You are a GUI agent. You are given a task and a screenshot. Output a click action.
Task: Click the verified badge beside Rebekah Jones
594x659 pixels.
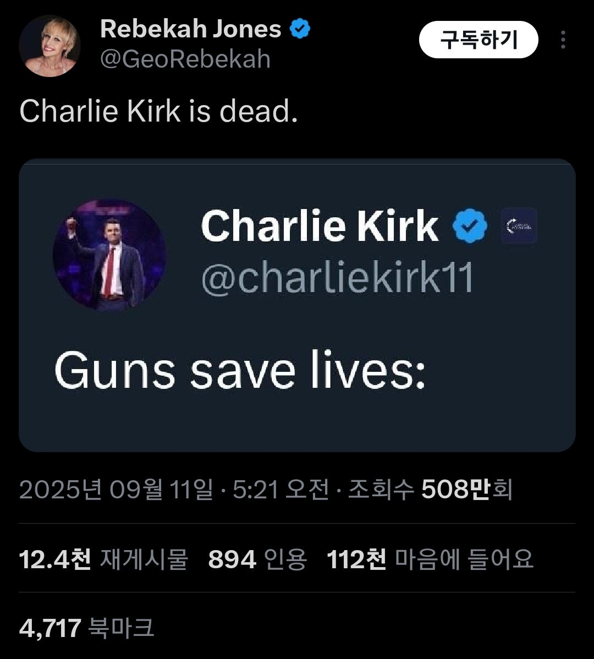point(300,29)
